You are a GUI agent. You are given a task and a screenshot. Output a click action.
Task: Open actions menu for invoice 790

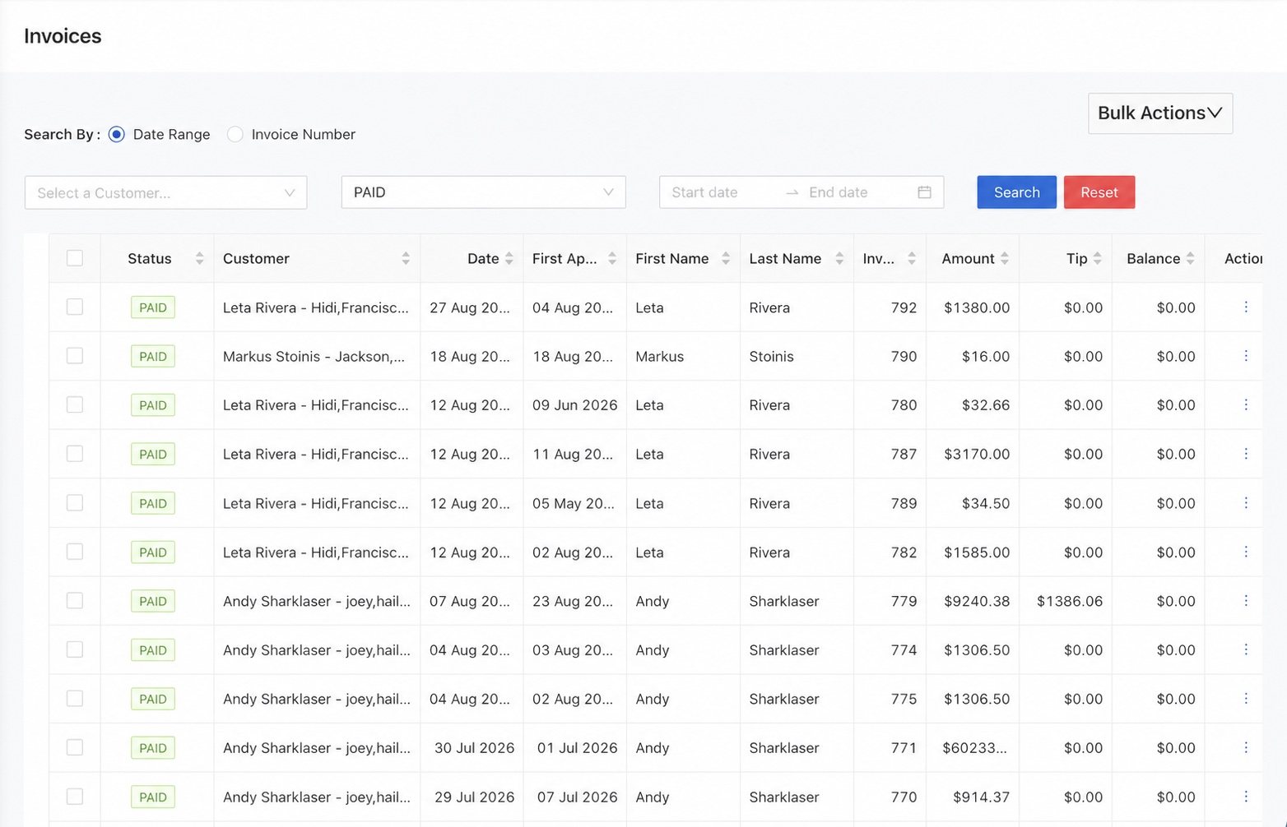click(1246, 356)
